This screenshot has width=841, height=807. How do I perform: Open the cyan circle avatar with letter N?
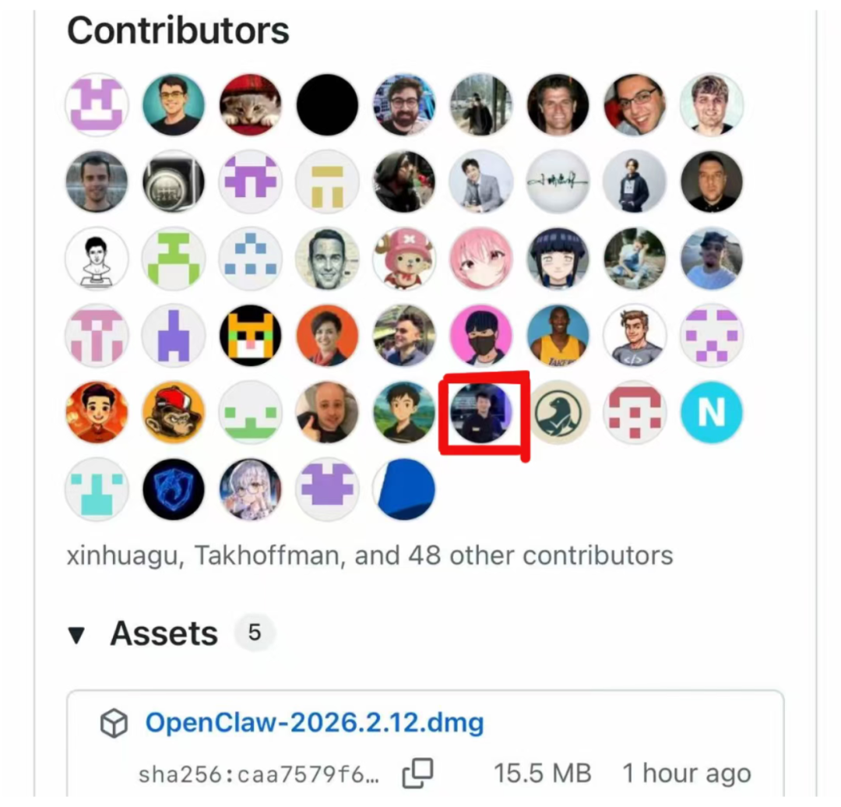(712, 413)
